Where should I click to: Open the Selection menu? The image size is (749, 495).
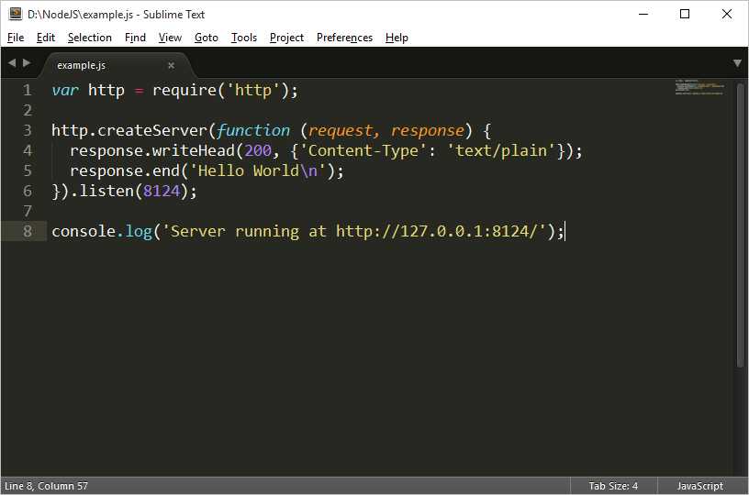90,38
